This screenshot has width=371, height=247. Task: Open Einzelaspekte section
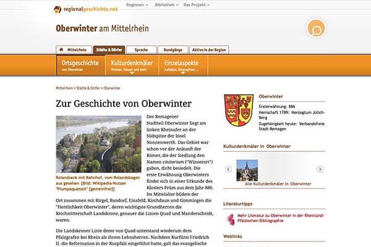click(182, 65)
